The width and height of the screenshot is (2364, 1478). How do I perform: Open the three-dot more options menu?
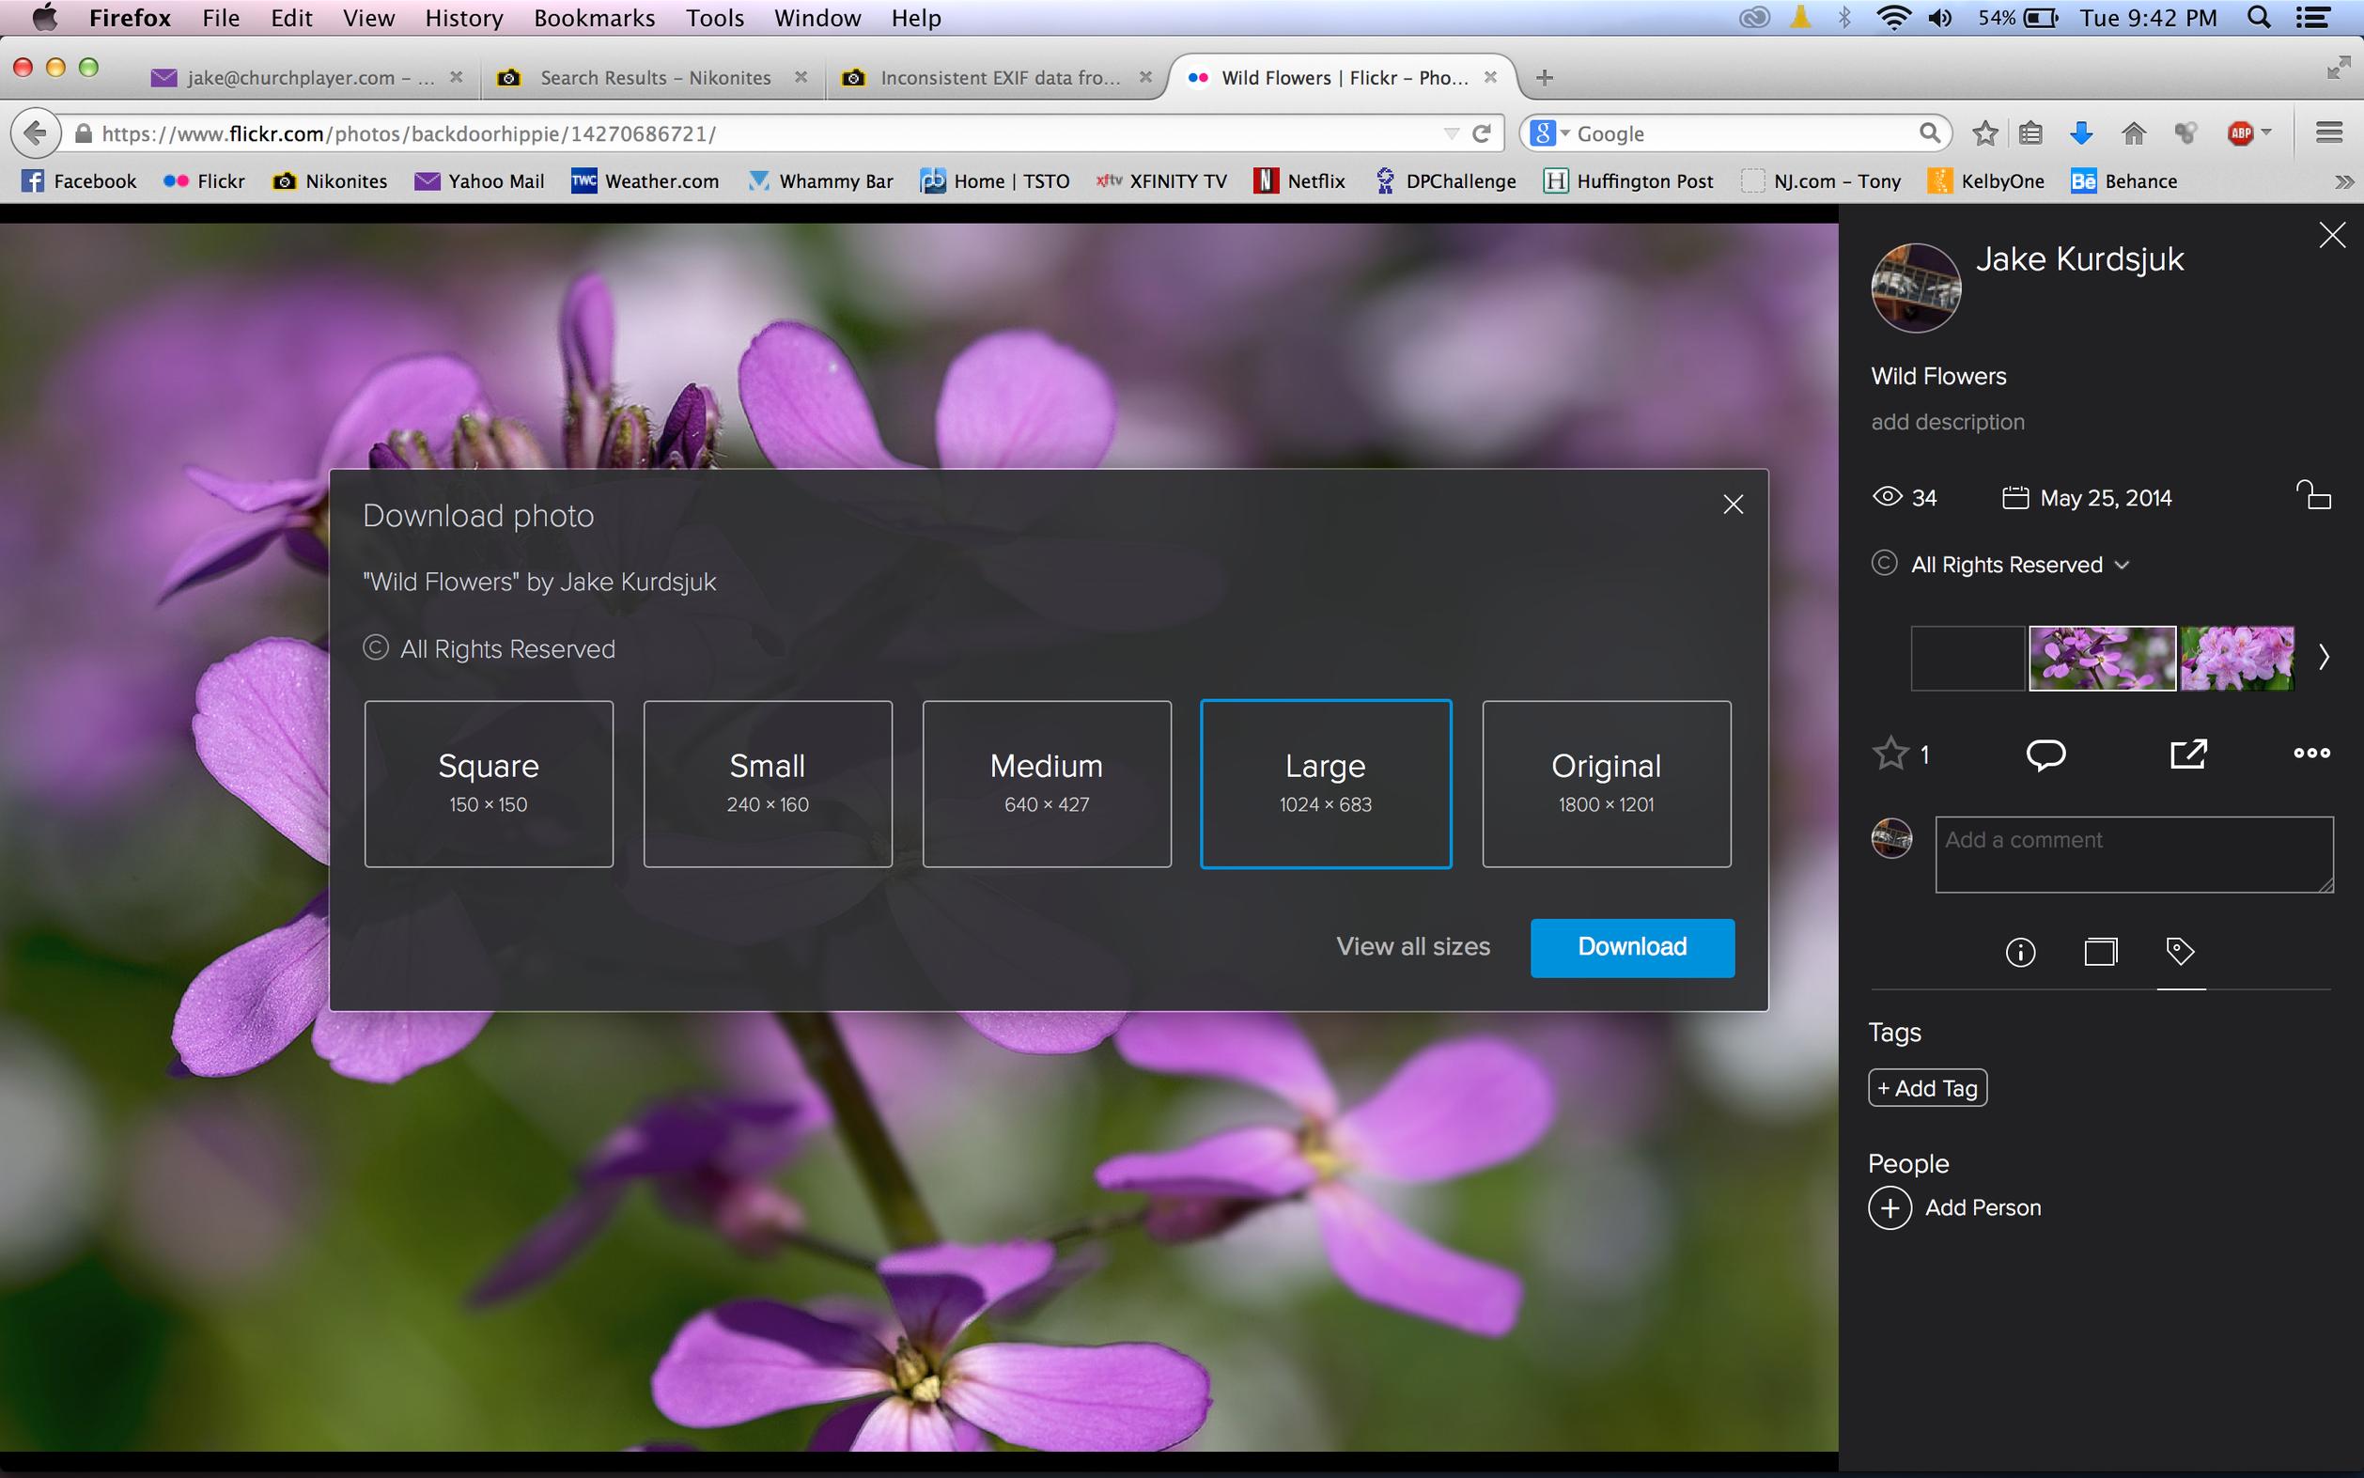2311,754
